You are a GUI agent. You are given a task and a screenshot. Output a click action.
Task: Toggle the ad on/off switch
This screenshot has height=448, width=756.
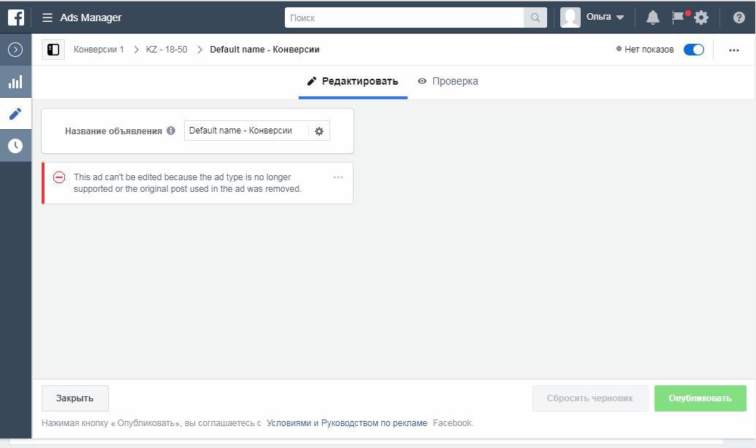tap(694, 50)
